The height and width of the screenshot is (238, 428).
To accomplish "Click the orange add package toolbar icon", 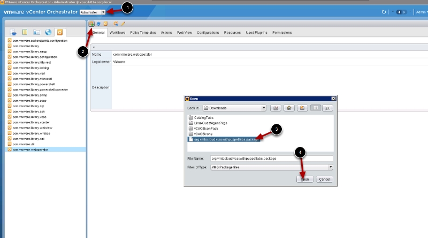I will [105, 24].
